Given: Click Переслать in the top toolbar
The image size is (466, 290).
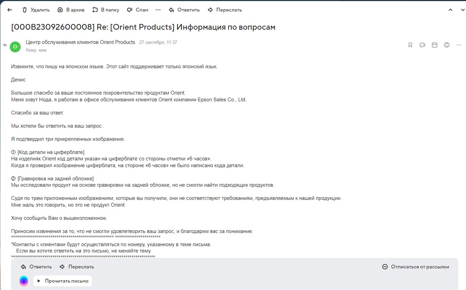Looking at the screenshot, I should pos(225,10).
